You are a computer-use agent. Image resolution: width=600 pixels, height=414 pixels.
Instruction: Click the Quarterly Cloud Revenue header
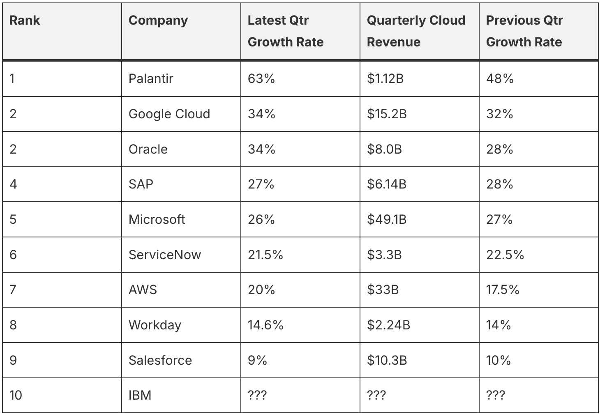click(x=416, y=31)
